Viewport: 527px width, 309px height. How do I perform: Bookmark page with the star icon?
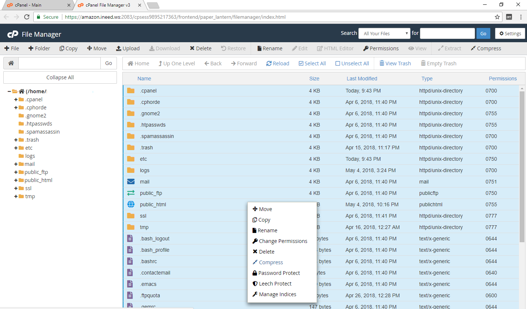(497, 17)
